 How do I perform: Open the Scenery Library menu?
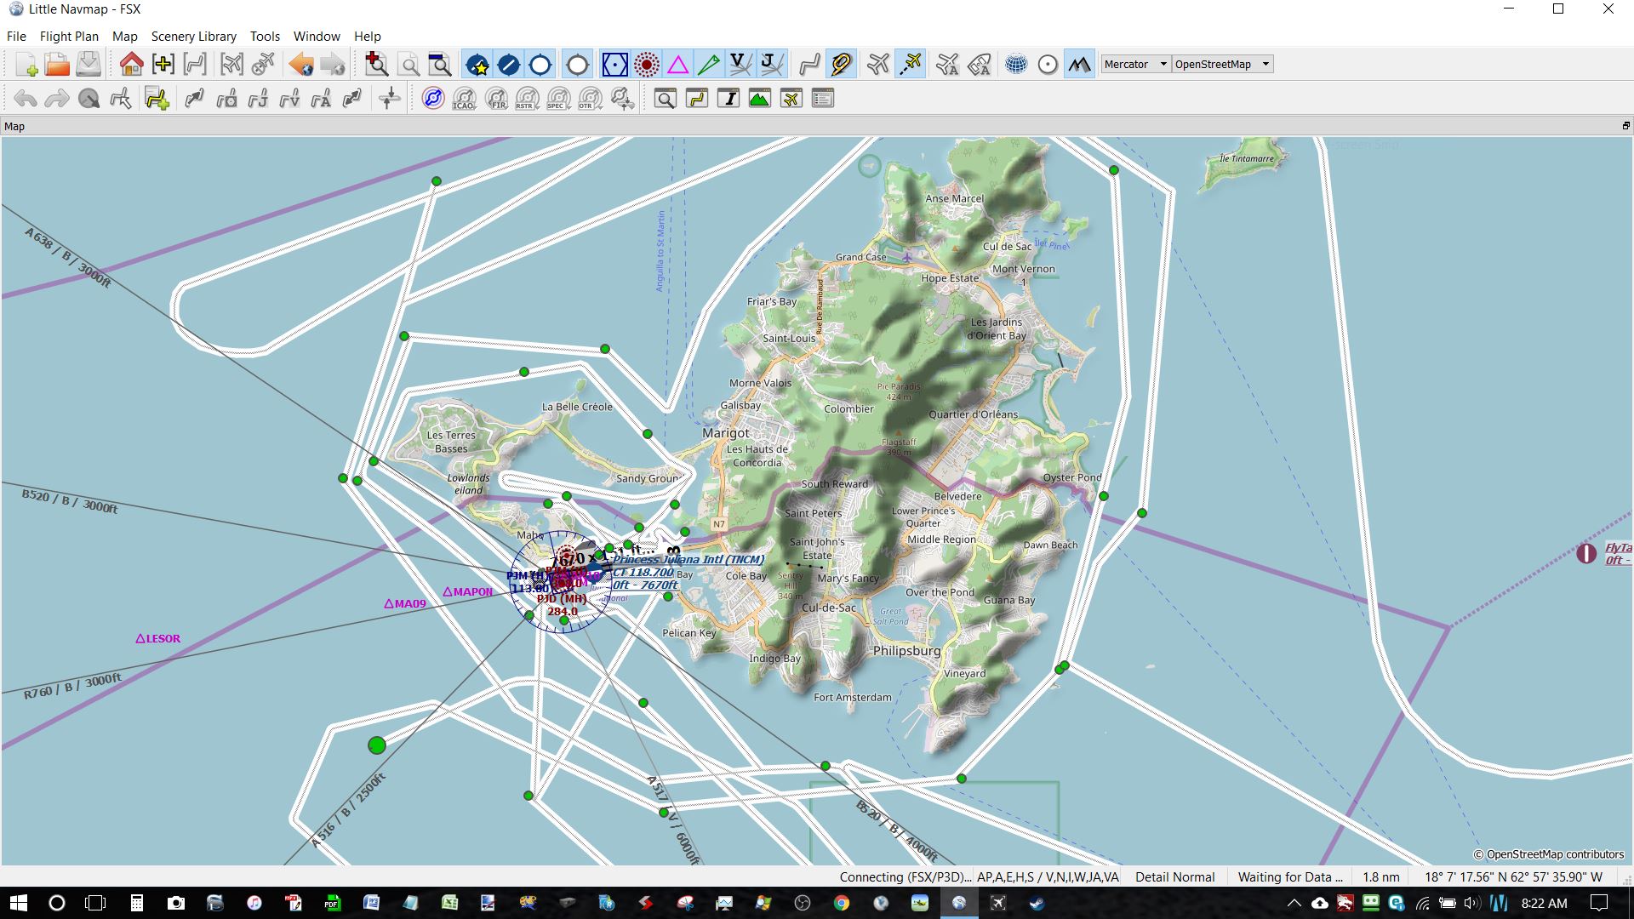[193, 36]
